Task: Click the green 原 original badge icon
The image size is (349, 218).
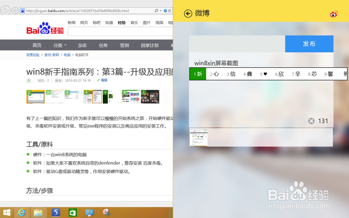Action: (29, 81)
